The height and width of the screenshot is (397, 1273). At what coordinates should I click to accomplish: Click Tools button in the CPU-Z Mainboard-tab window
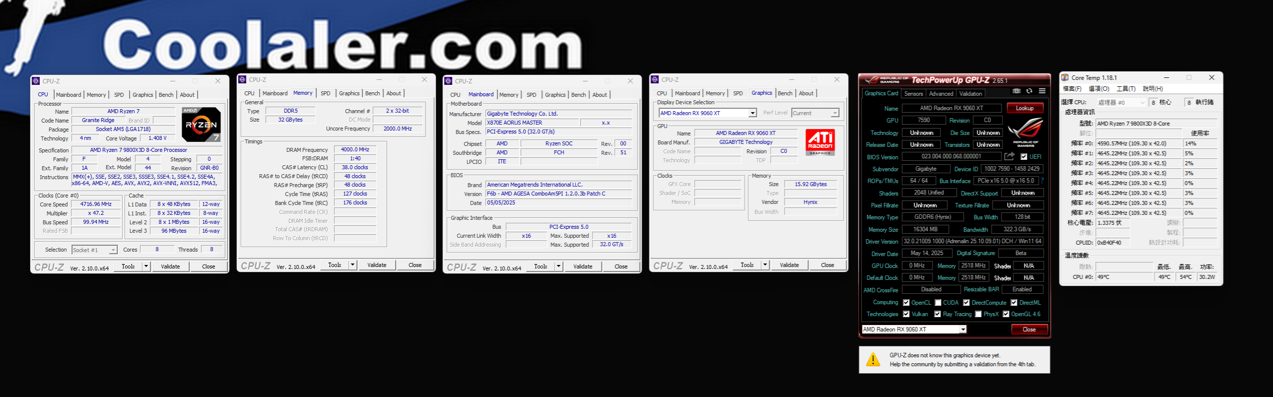click(541, 266)
